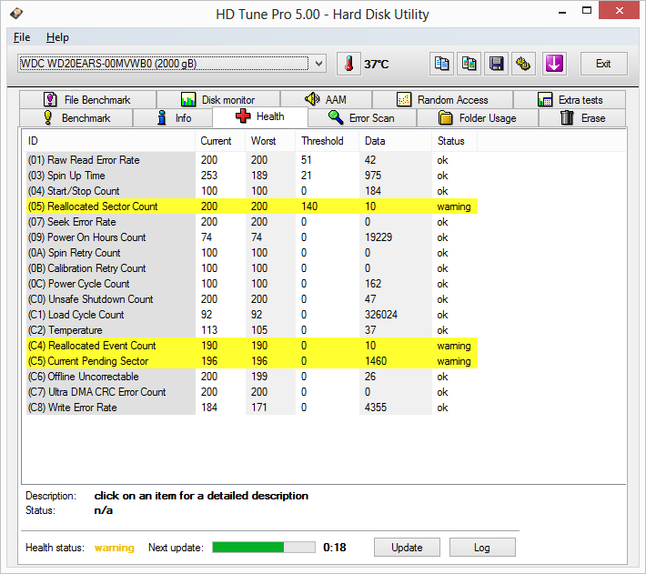646x574 pixels.
Task: Switch to the Erase tab
Action: [582, 117]
